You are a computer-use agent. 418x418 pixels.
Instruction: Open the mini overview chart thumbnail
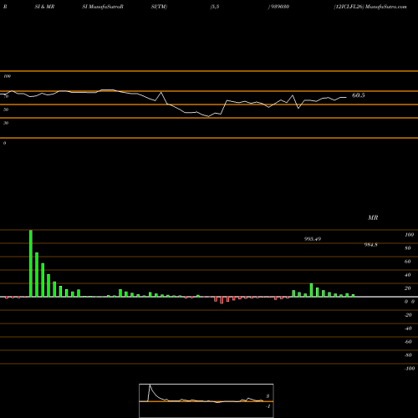point(206,400)
